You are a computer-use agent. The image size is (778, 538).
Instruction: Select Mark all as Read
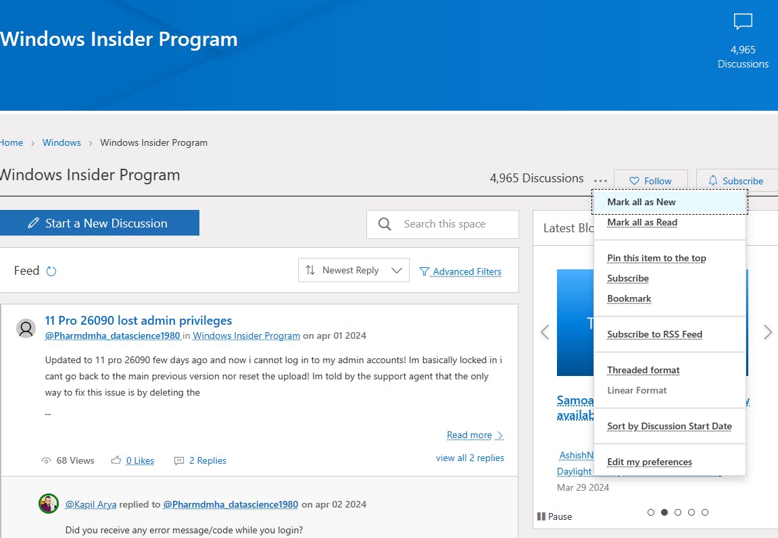tap(642, 223)
